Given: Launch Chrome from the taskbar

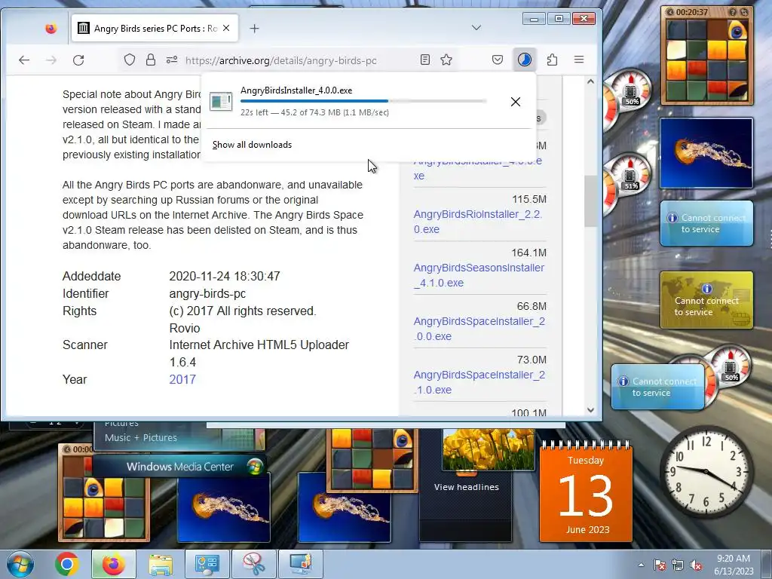Looking at the screenshot, I should (67, 564).
